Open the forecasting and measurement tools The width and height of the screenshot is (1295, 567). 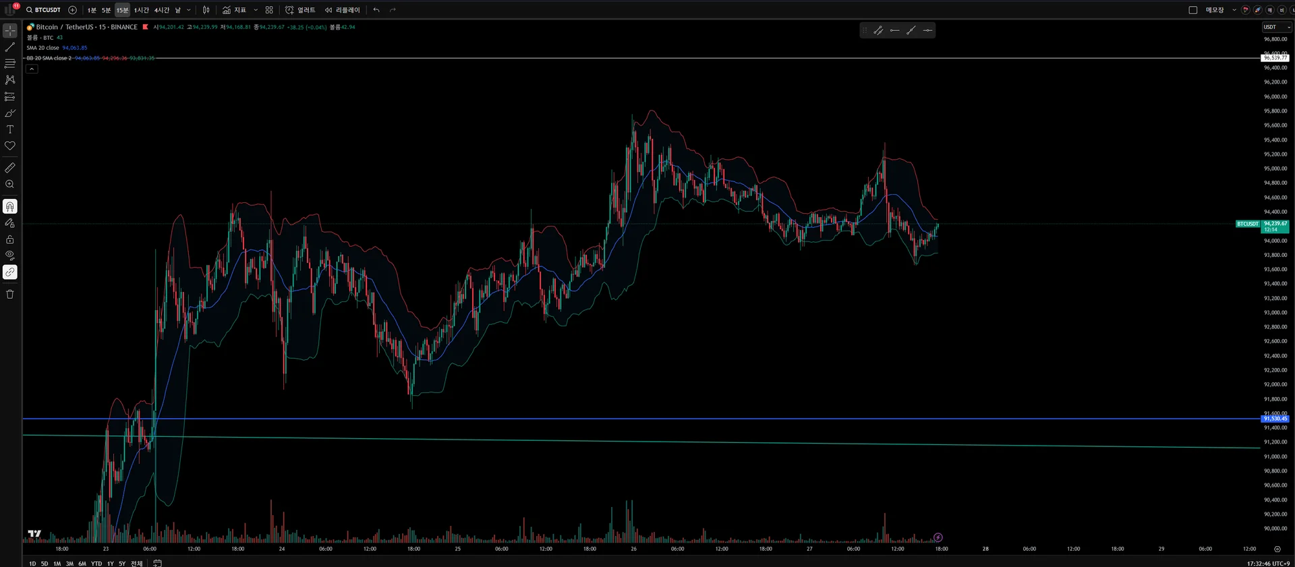pyautogui.click(x=10, y=96)
